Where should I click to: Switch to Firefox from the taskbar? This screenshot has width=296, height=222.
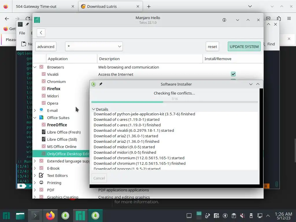(50, 216)
